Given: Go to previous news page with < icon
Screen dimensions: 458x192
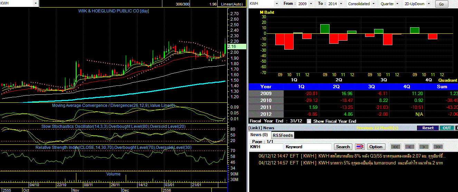Looking at the screenshot, I should (410, 146).
